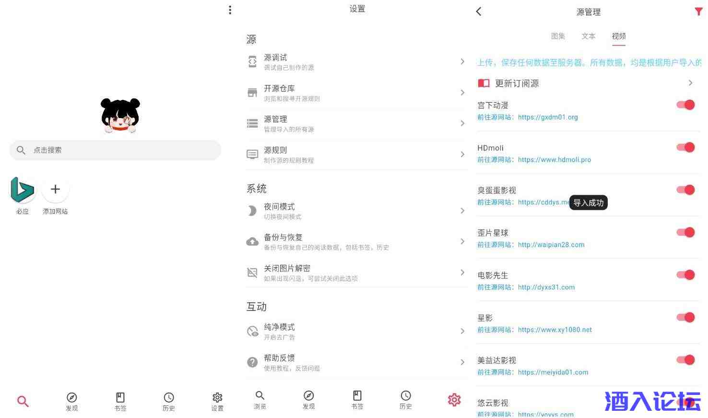Image resolution: width=708 pixels, height=418 pixels.
Task: Open 历史 in the settings screen nav
Action: click(406, 399)
